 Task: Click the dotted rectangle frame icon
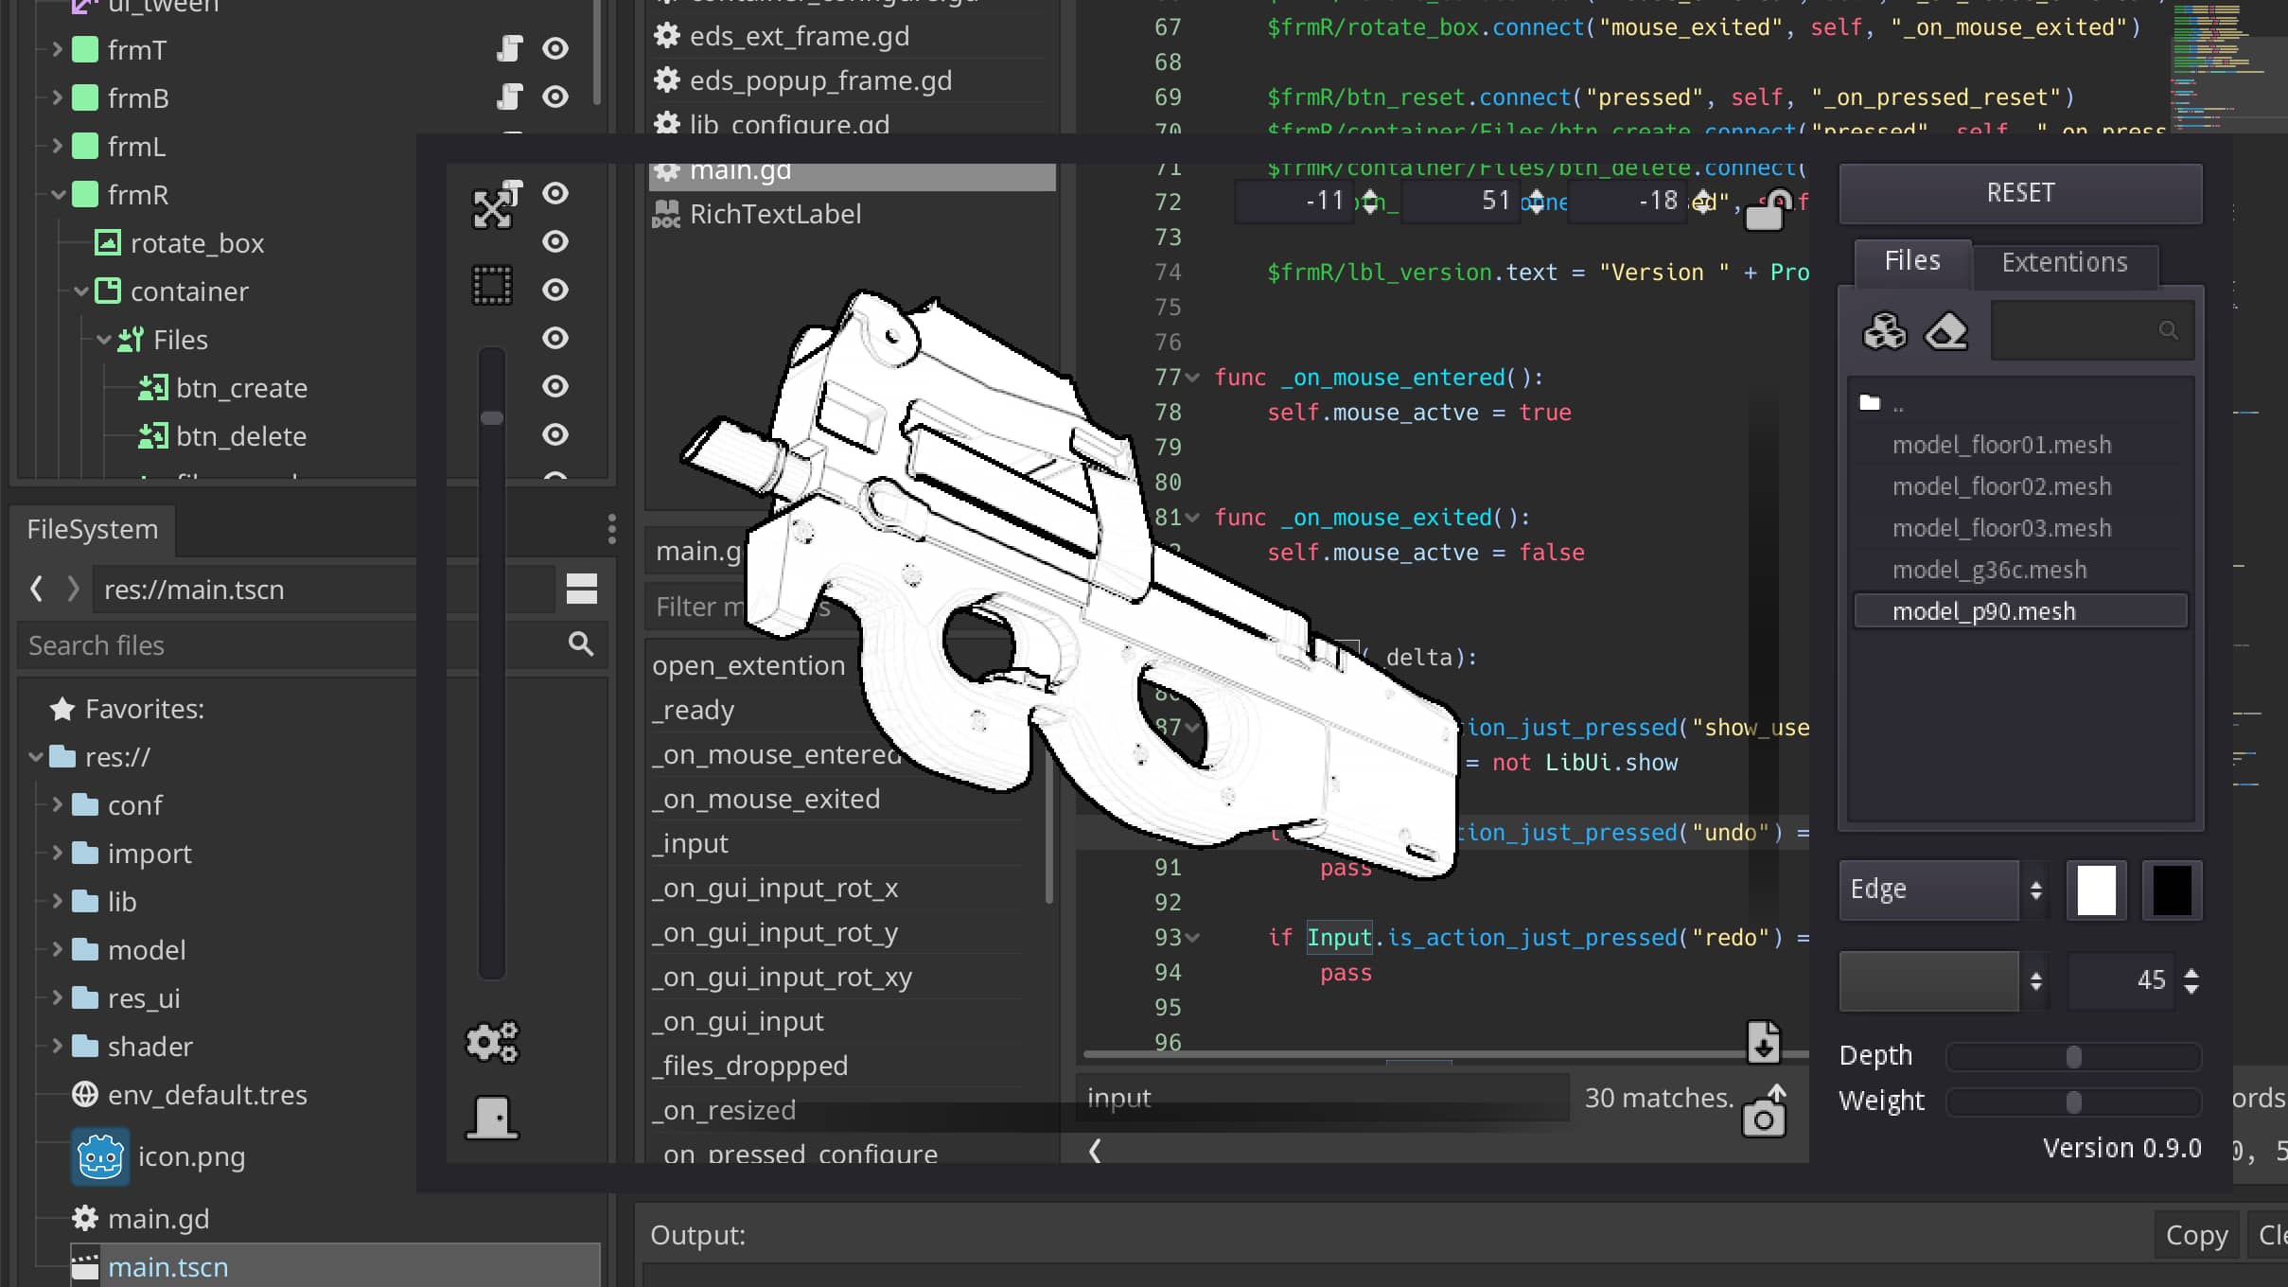pyautogui.click(x=492, y=285)
